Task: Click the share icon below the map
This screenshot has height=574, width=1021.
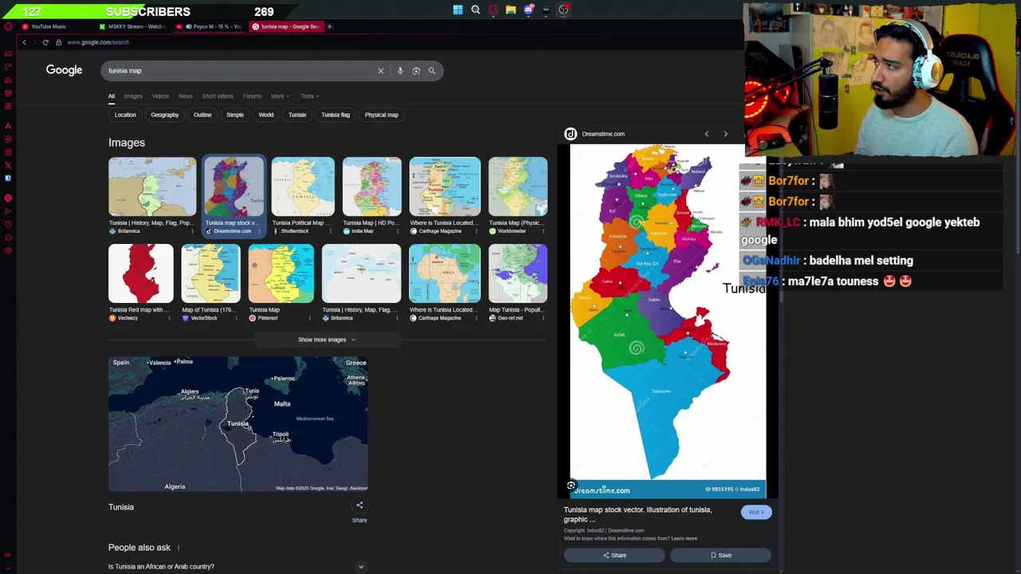Action: point(360,505)
